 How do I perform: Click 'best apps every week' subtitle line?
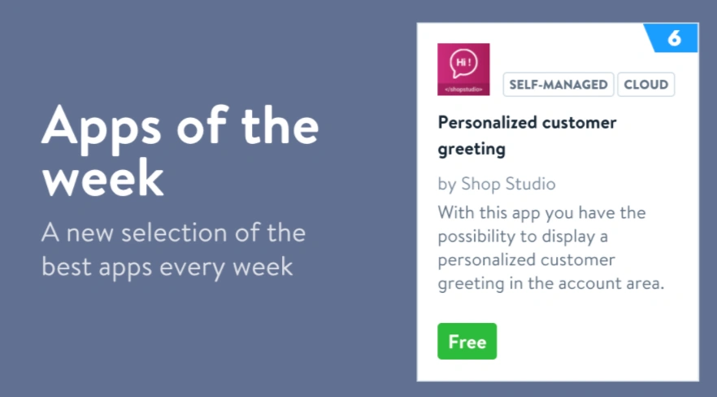click(167, 266)
